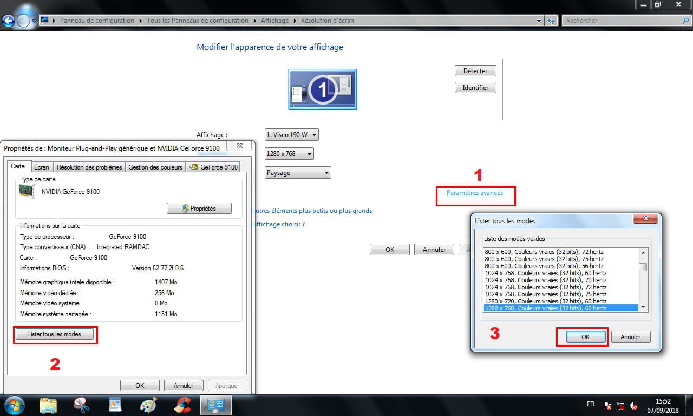
Task: Open File Explorer from the taskbar
Action: point(48,405)
